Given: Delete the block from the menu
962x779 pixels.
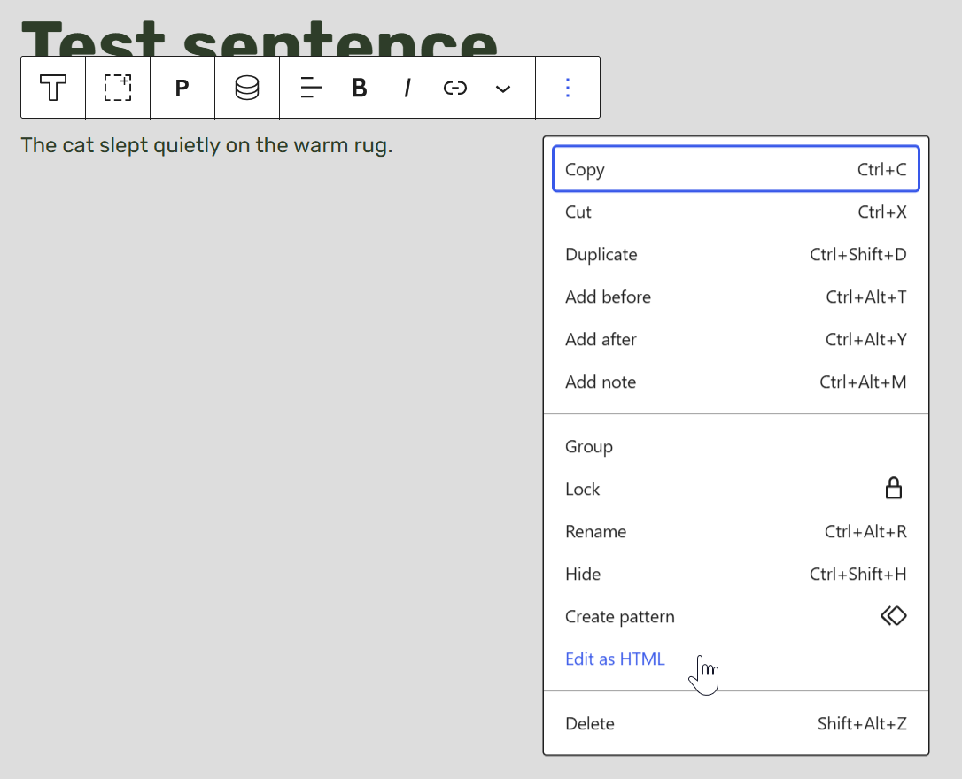Looking at the screenshot, I should pyautogui.click(x=736, y=724).
